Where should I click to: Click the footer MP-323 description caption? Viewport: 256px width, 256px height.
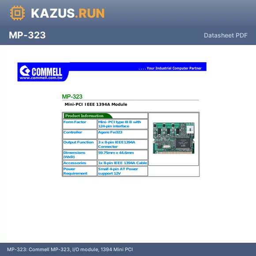(x=70, y=249)
